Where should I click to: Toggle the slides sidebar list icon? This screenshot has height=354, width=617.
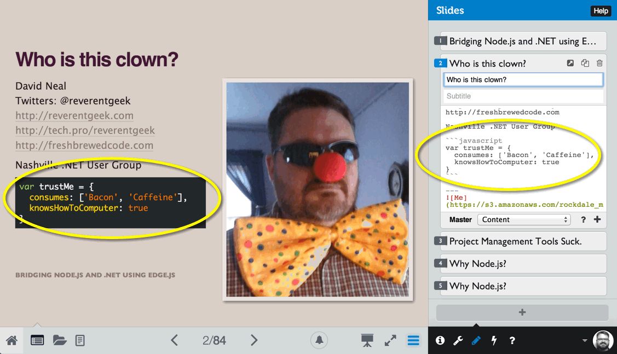[413, 340]
